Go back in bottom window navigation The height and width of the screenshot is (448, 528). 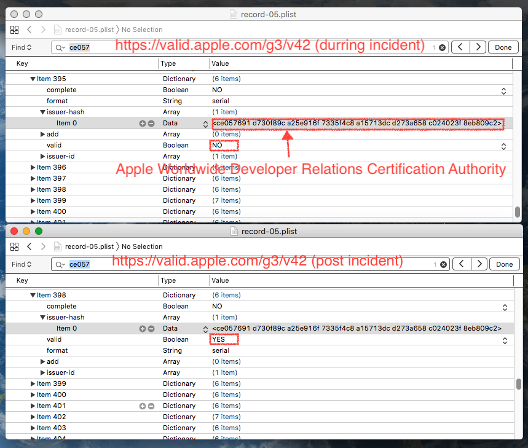pos(30,246)
